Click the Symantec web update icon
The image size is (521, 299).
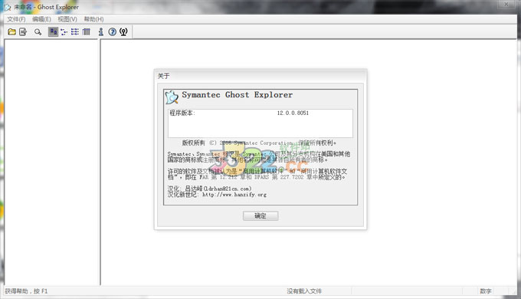tap(123, 32)
